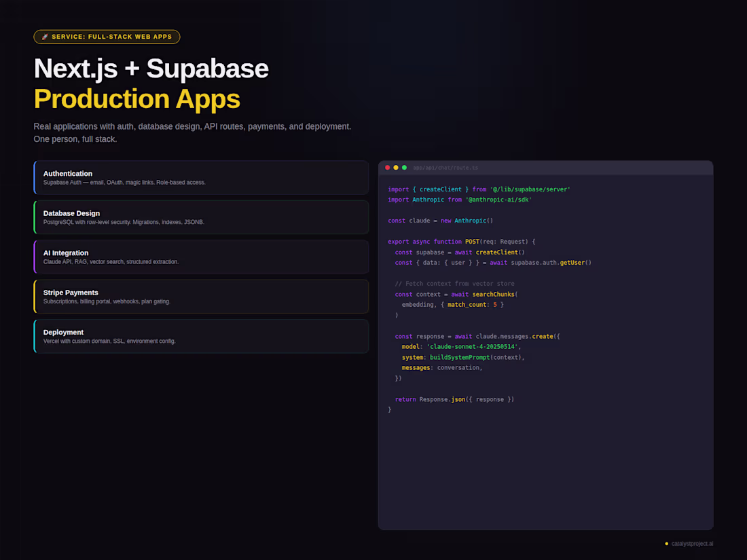Click the app/api/chat/route.ts file name
This screenshot has width=747, height=560.
point(445,168)
